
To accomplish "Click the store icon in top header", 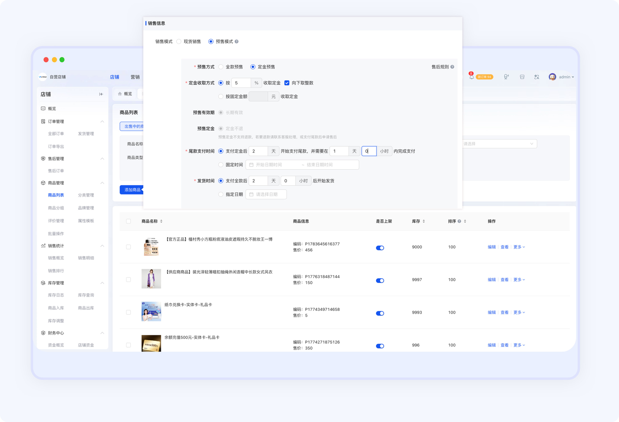I will pos(522,77).
